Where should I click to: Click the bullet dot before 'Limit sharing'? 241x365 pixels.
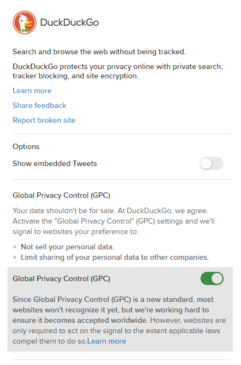tap(15, 258)
